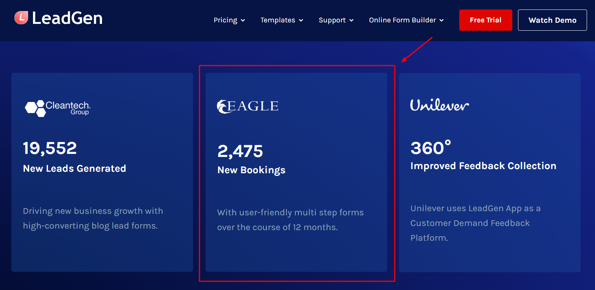
Task: Open the LeadGen home wordmark
Action: click(67, 18)
